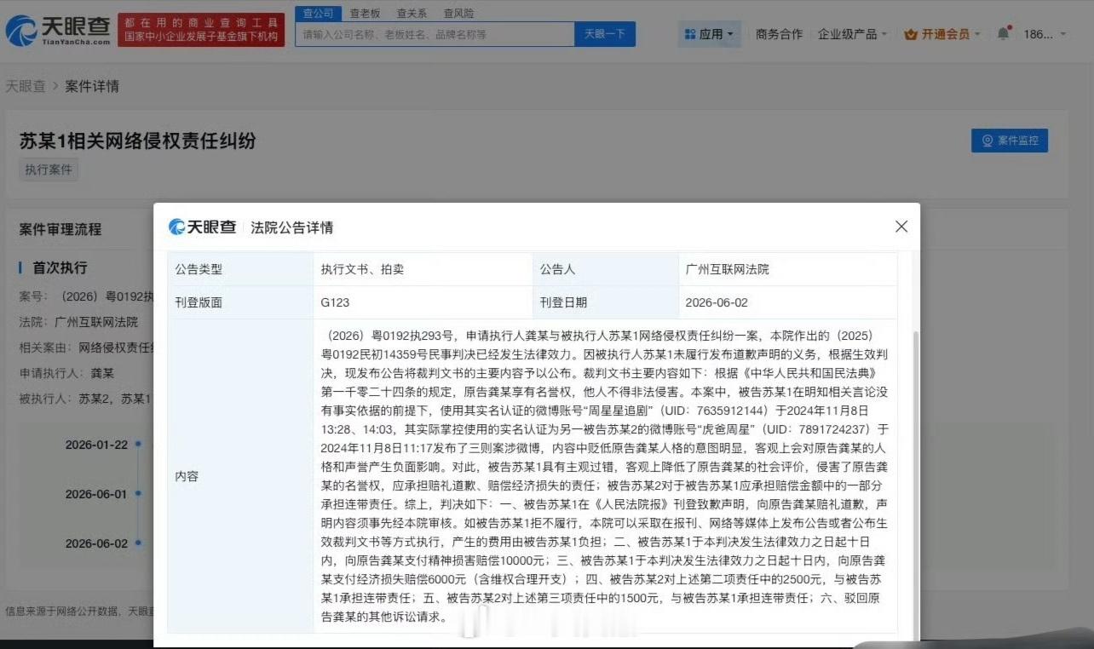Click the 广州互联网法院 announcer cell
Viewport: 1094px width, 649px height.
pos(788,269)
